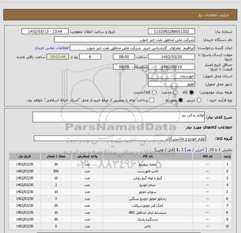Select row item دینام خودرو
This screenshot has height=233, width=241.
[148, 185]
